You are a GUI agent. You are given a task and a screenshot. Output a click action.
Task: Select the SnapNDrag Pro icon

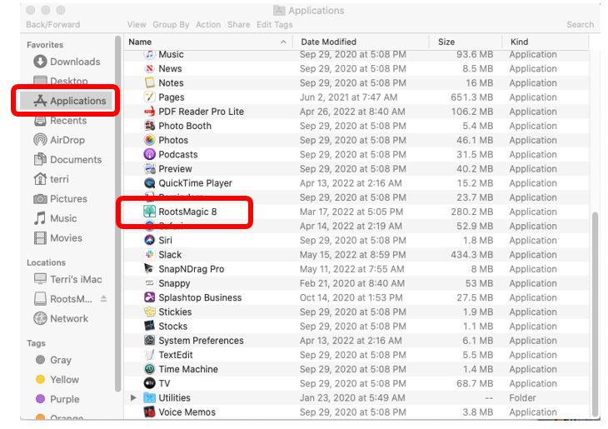click(150, 269)
